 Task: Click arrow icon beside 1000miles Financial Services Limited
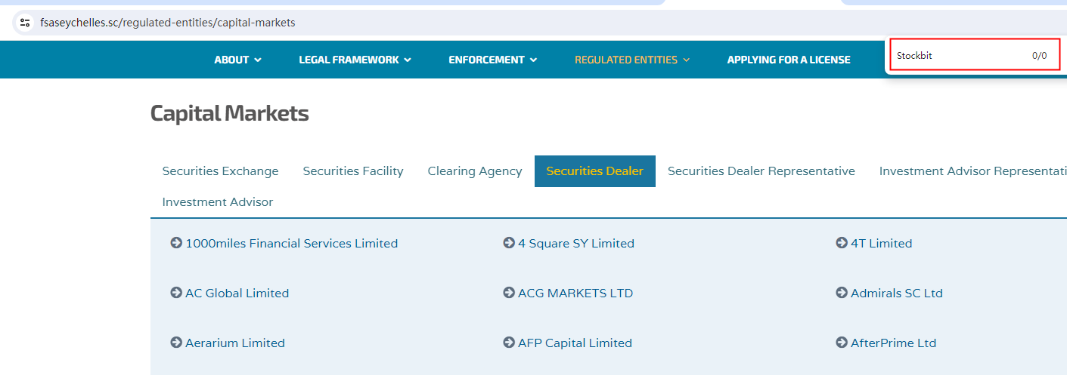(176, 243)
